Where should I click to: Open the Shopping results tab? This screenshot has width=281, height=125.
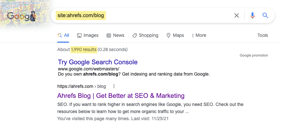click(145, 36)
